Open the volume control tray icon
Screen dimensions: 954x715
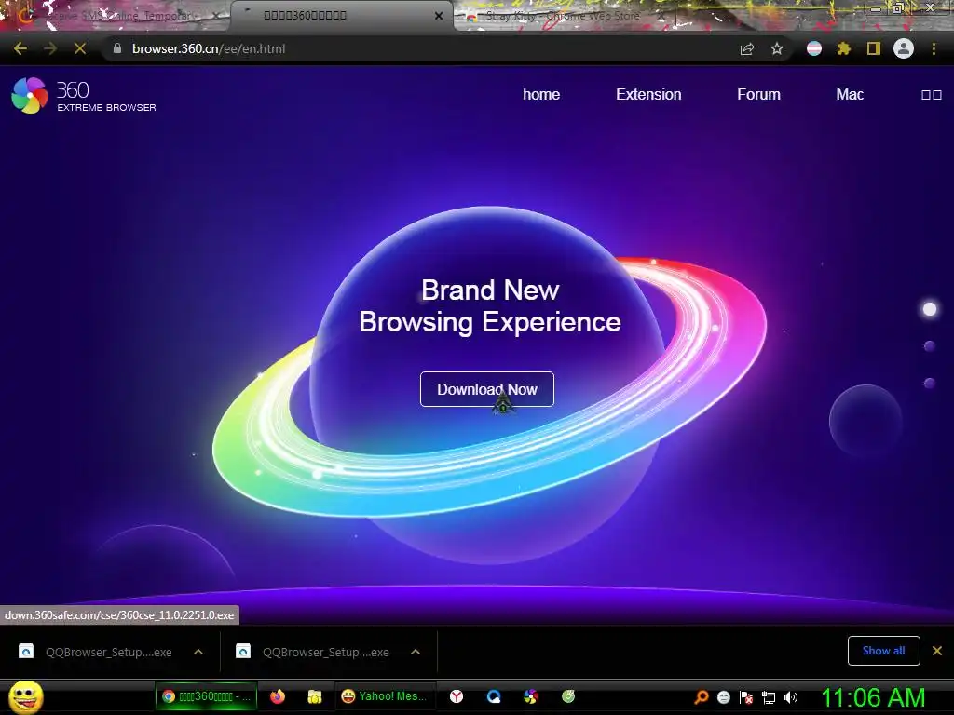pos(791,697)
